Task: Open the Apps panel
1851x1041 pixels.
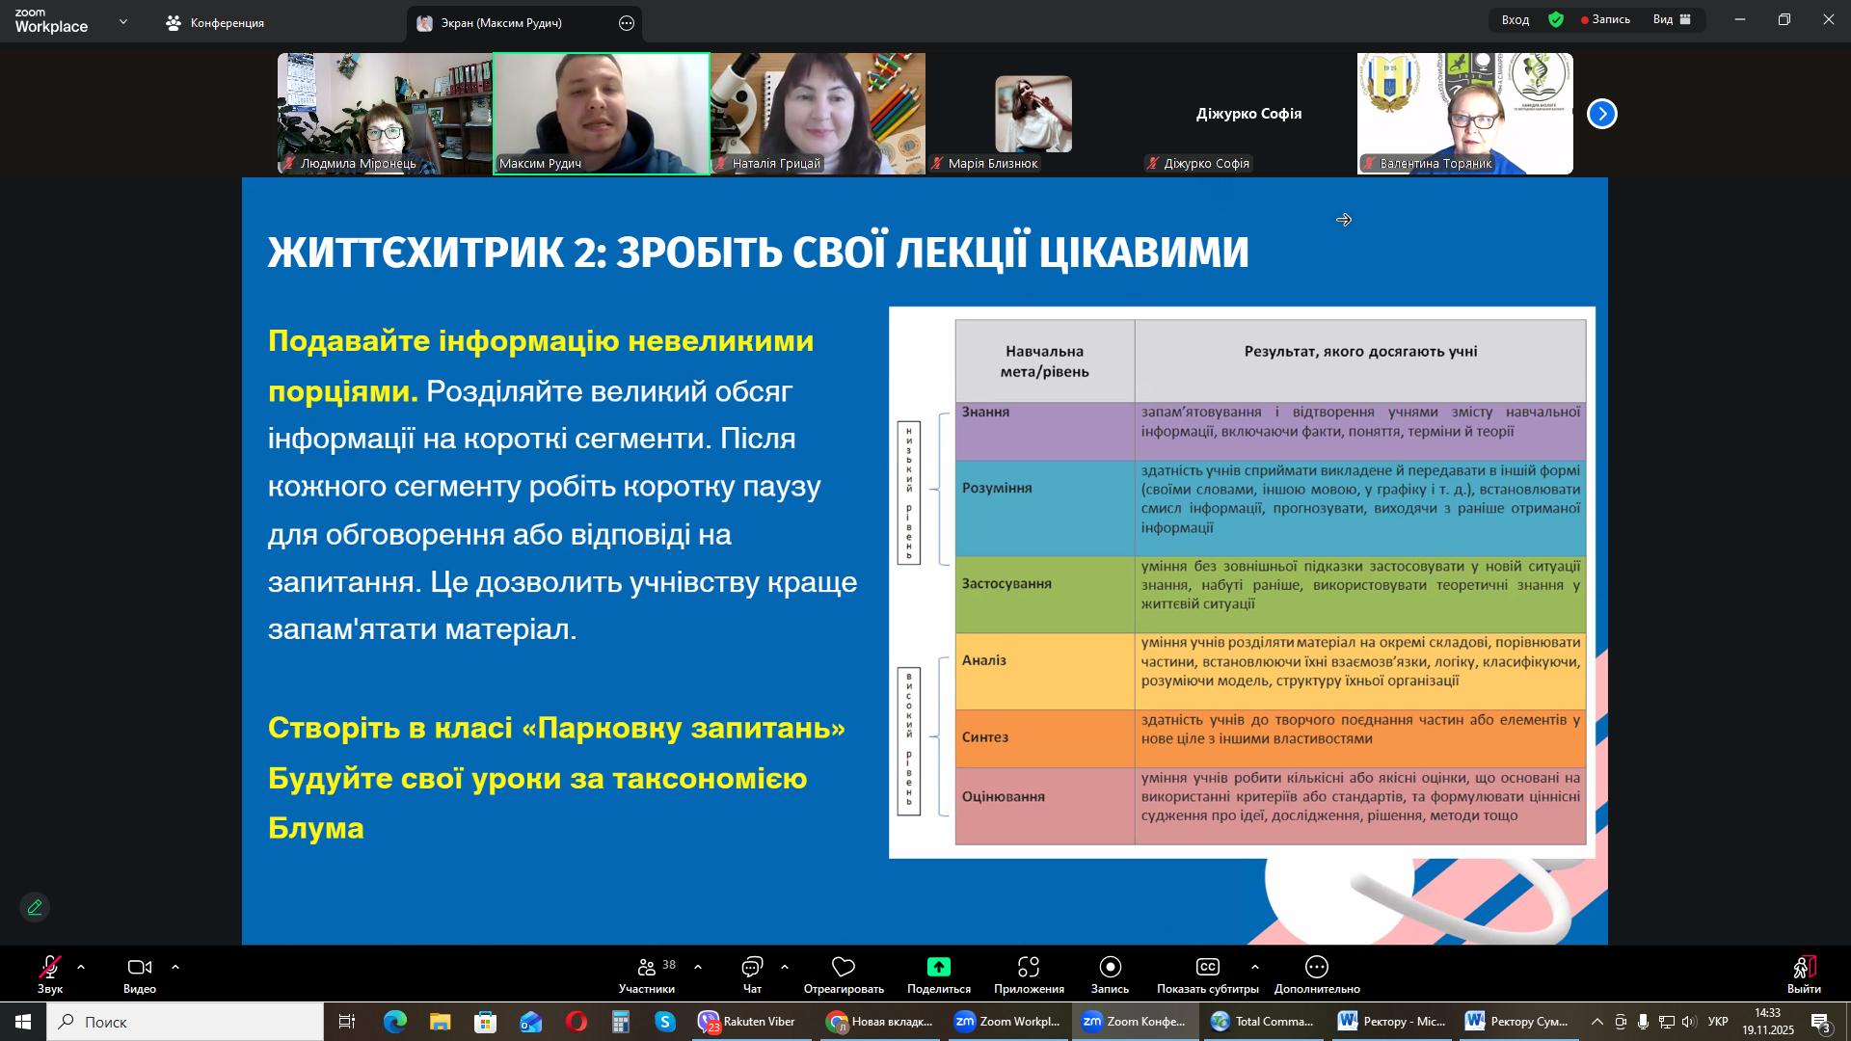Action: point(1029,967)
